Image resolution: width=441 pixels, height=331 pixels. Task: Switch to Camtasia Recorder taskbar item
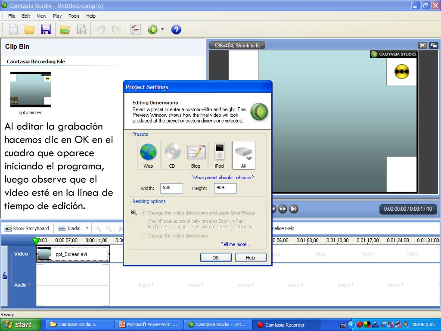point(287,325)
